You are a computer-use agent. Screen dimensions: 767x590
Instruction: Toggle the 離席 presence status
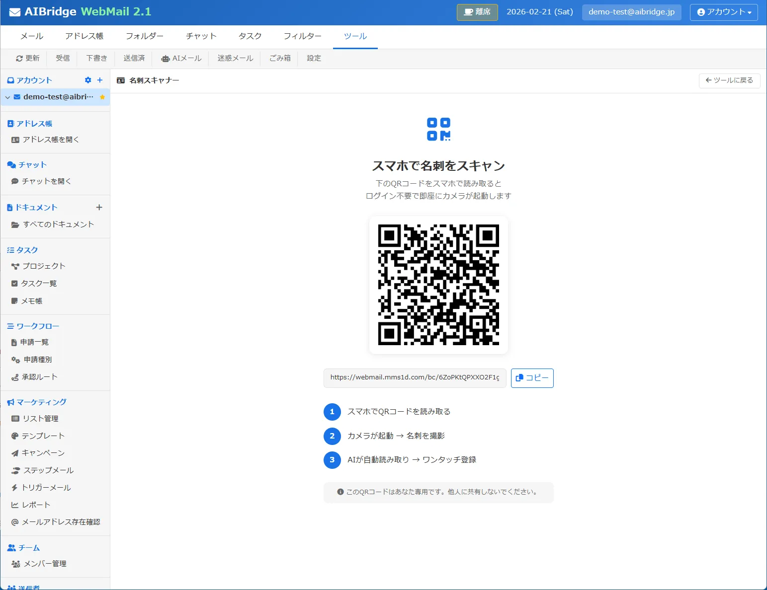pyautogui.click(x=477, y=12)
